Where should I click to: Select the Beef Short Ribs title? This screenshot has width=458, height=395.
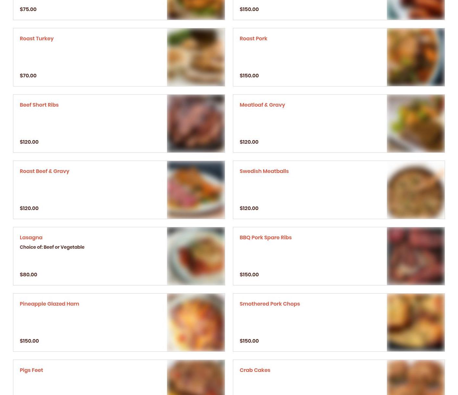[39, 105]
